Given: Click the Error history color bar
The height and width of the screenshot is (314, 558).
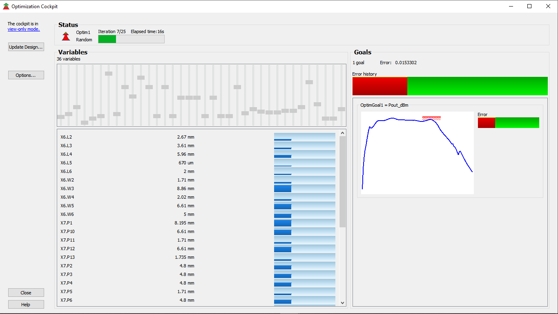Looking at the screenshot, I should tap(450, 86).
